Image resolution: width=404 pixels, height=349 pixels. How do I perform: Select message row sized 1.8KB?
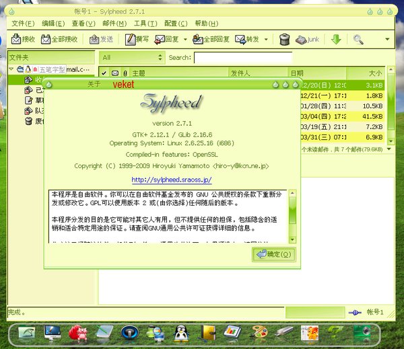[343, 95]
